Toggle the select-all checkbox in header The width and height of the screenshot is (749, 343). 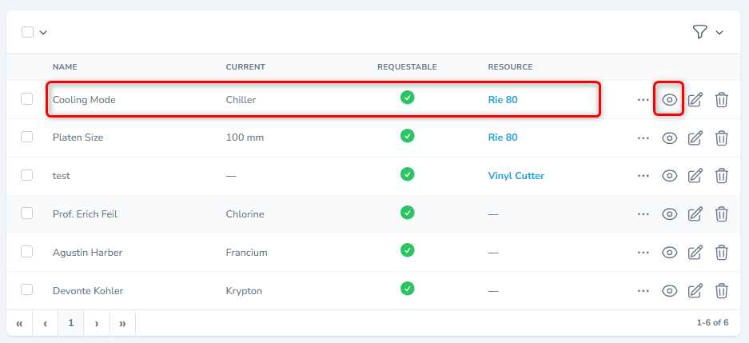pos(27,32)
